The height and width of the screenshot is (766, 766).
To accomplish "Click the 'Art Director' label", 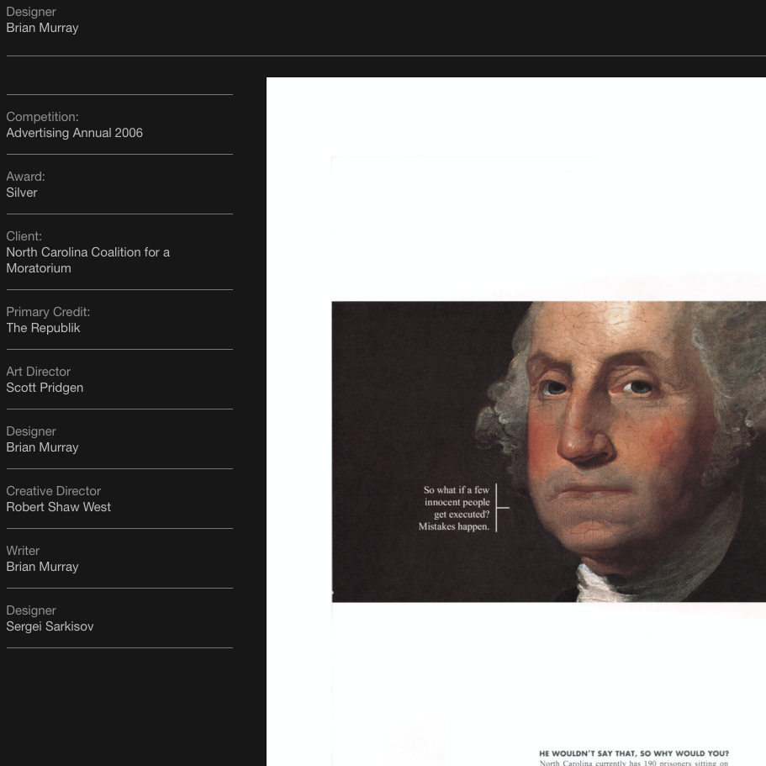I will click(x=38, y=372).
